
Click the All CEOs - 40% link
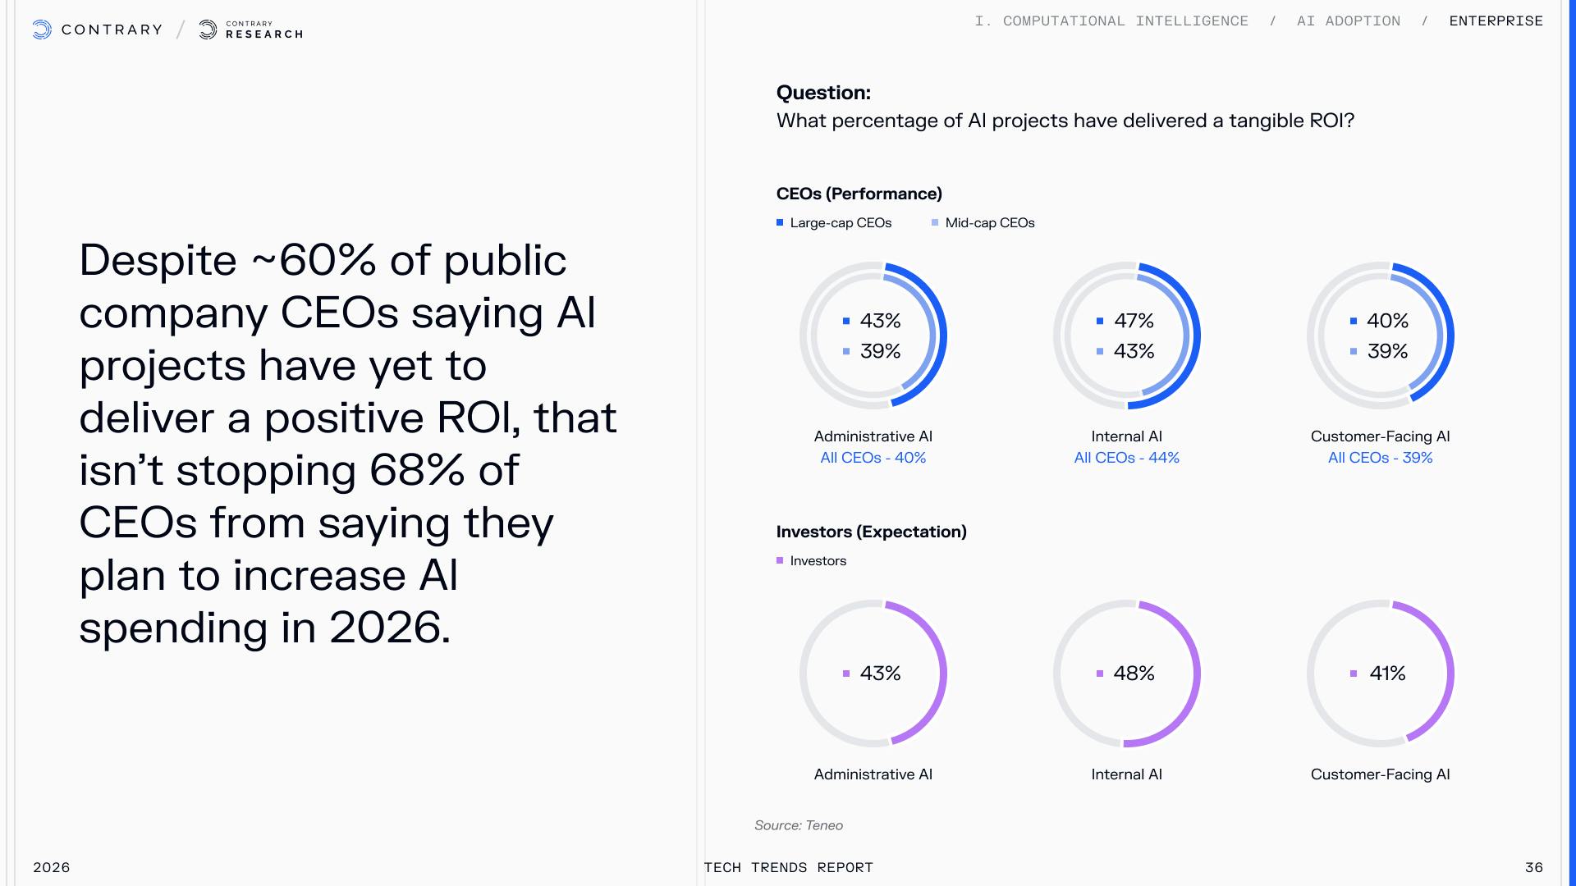tap(873, 458)
